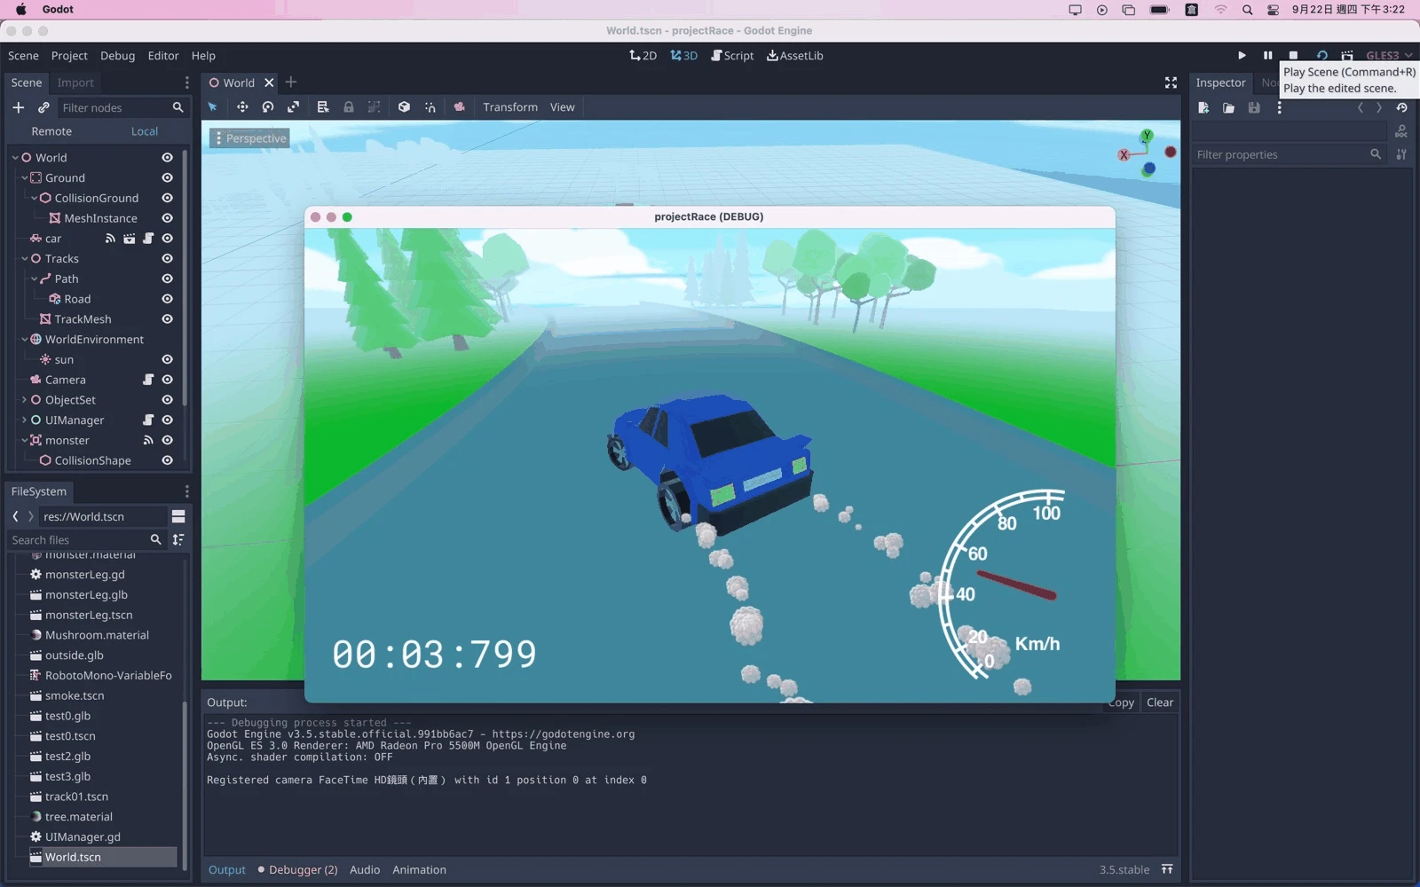Add a new child node with plus icon
This screenshot has height=887, width=1420.
coord(18,107)
